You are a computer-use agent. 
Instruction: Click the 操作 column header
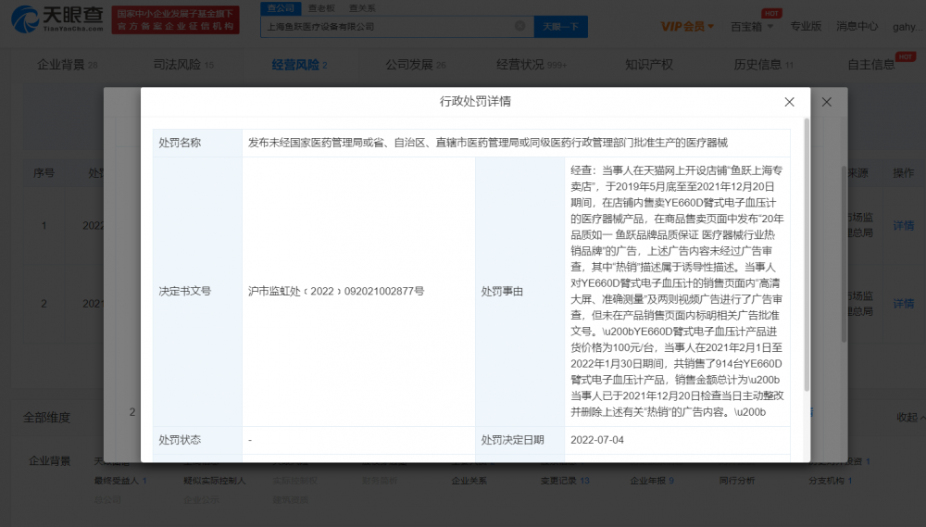903,172
